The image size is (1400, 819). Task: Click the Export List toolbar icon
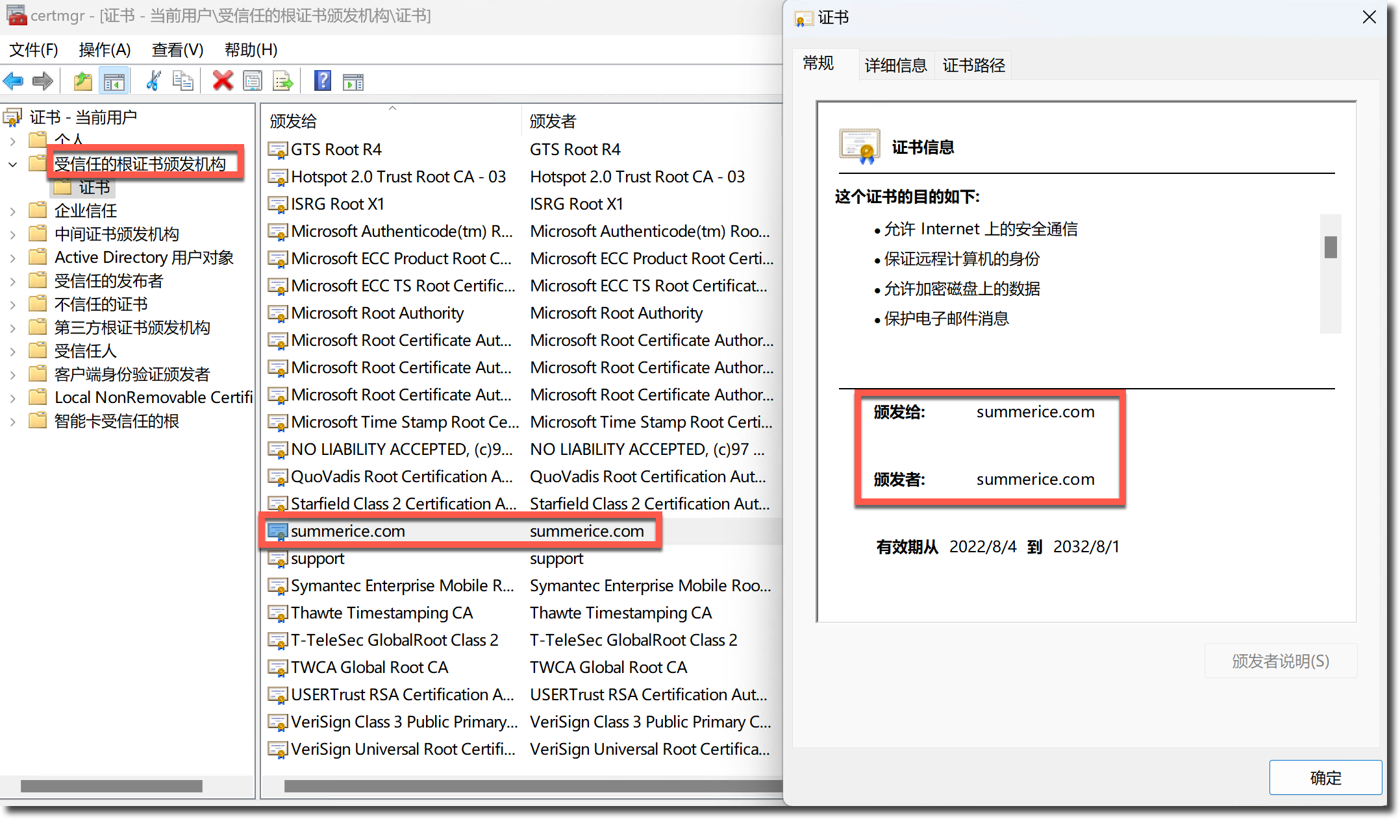click(283, 81)
